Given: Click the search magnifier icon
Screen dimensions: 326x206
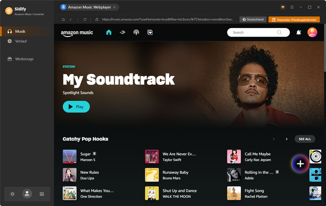Looking at the screenshot, I should (x=280, y=33).
